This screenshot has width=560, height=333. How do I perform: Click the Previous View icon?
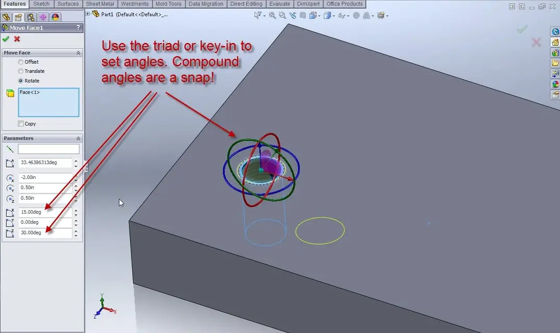292,15
